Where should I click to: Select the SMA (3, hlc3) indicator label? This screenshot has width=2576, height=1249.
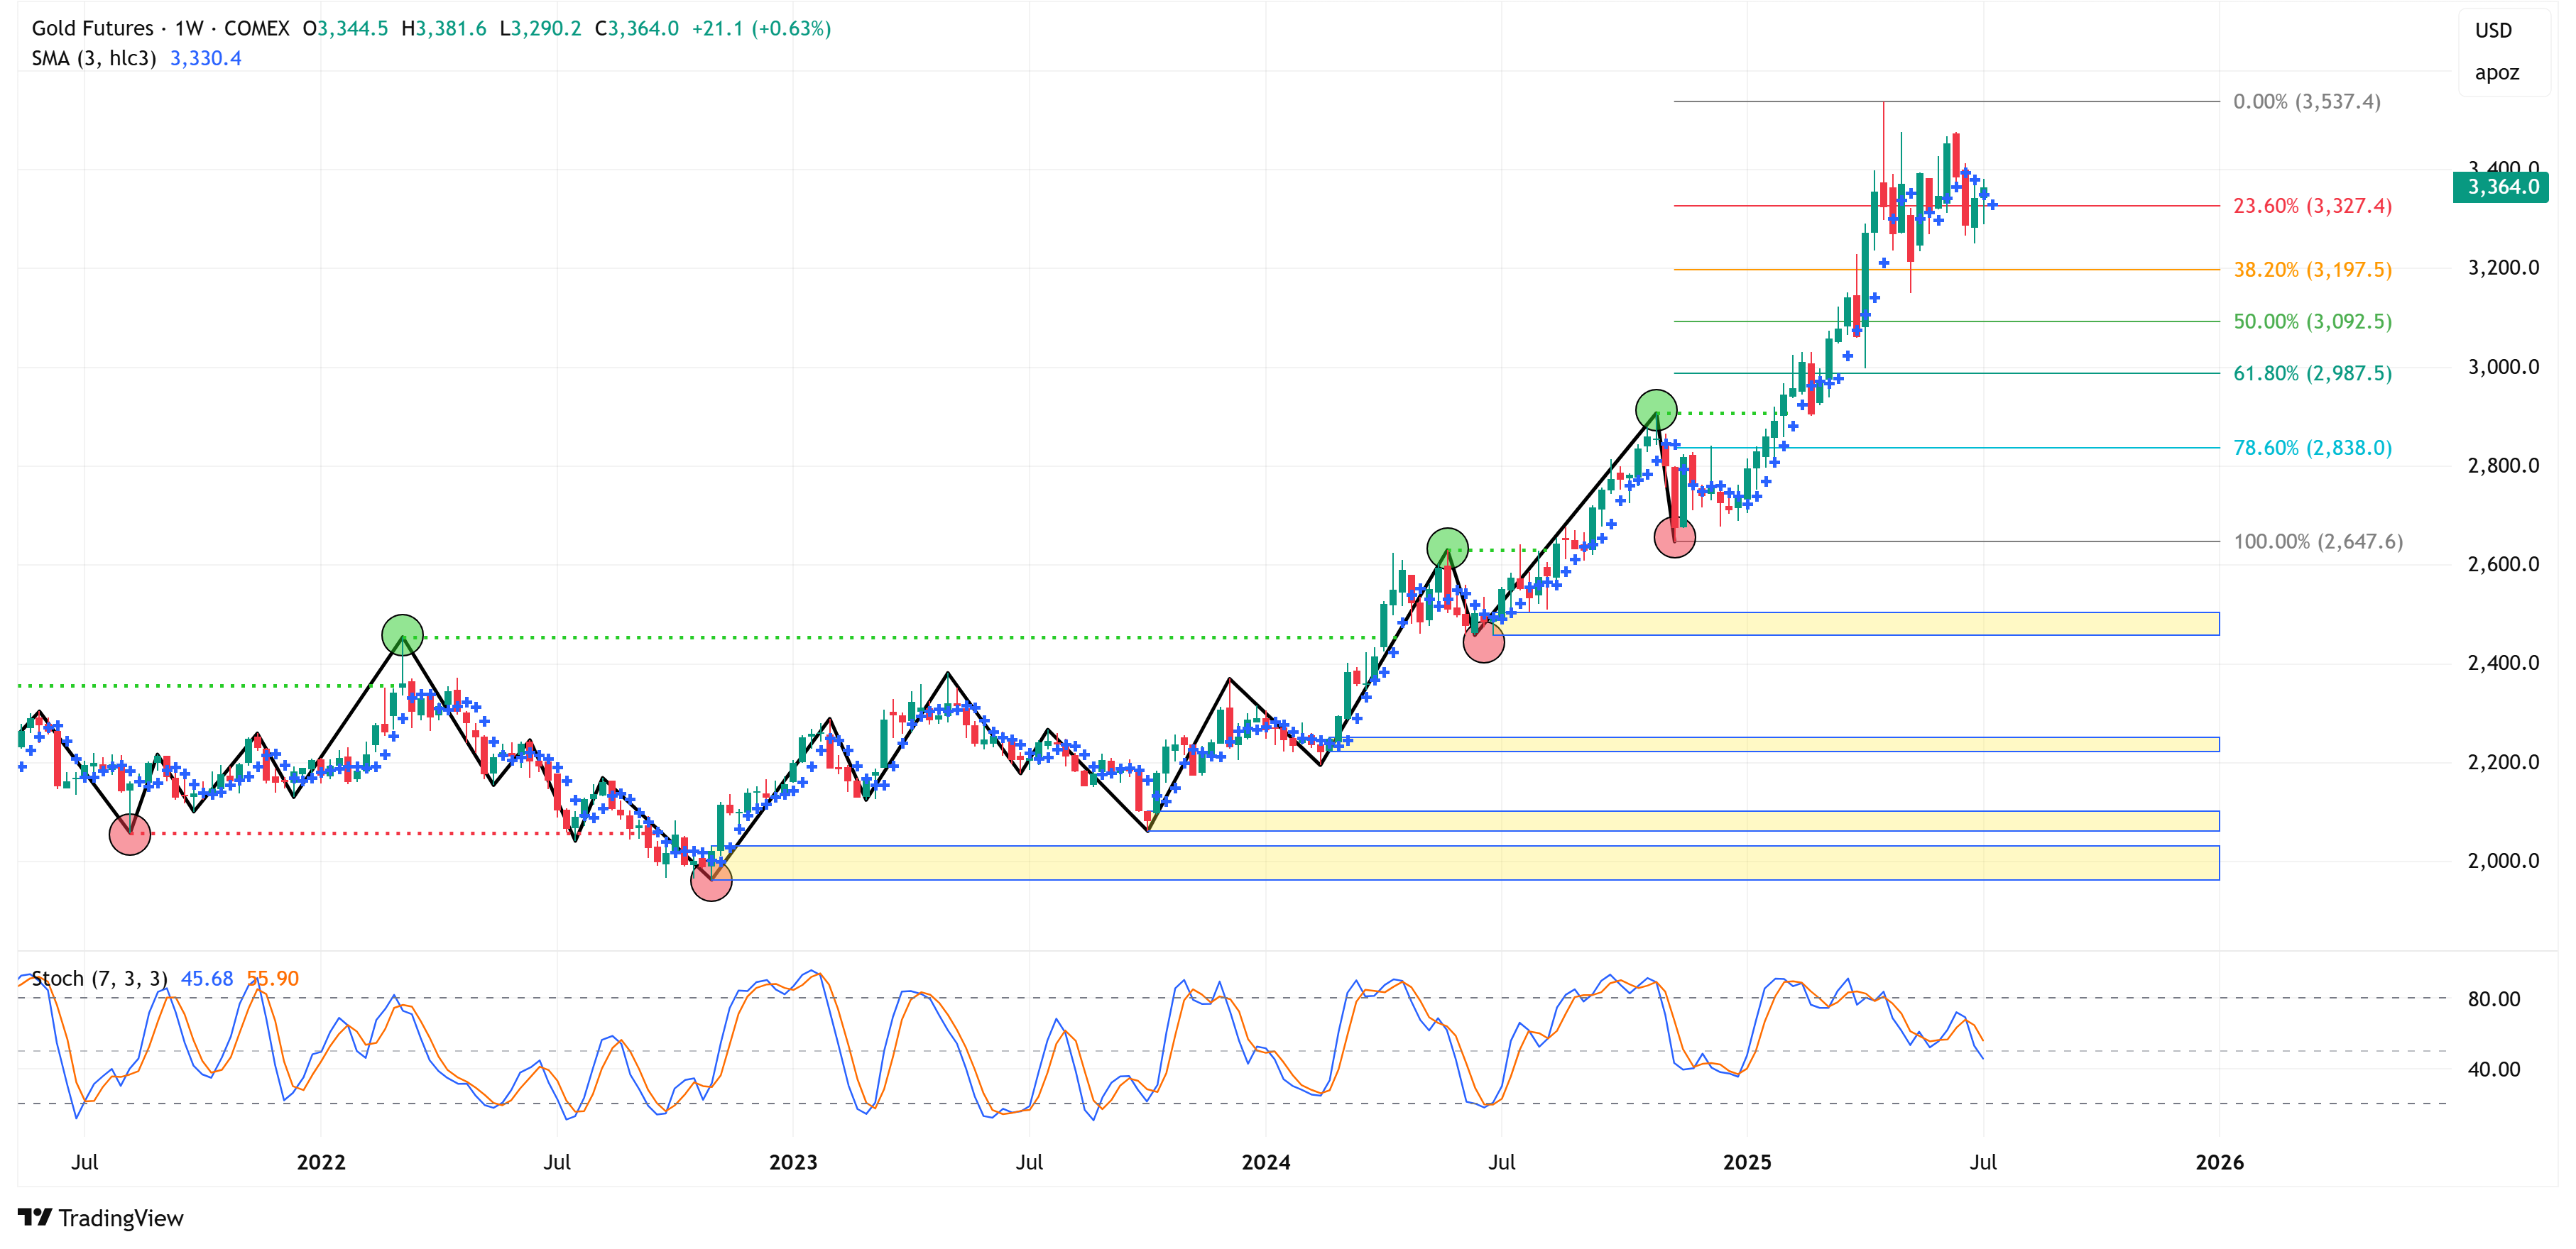pos(94,58)
